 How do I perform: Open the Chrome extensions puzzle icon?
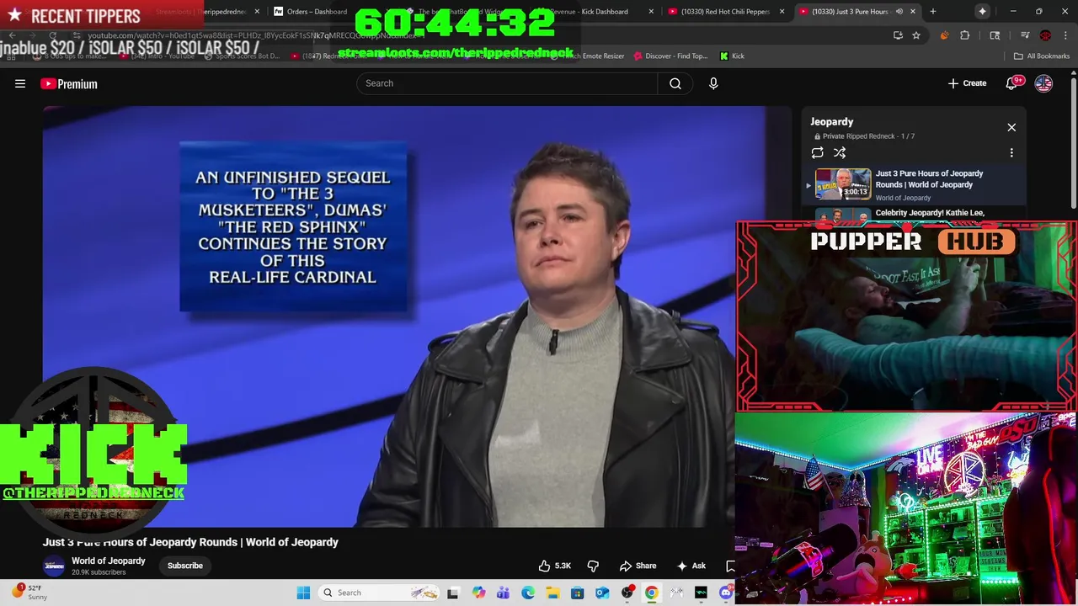[x=965, y=35]
